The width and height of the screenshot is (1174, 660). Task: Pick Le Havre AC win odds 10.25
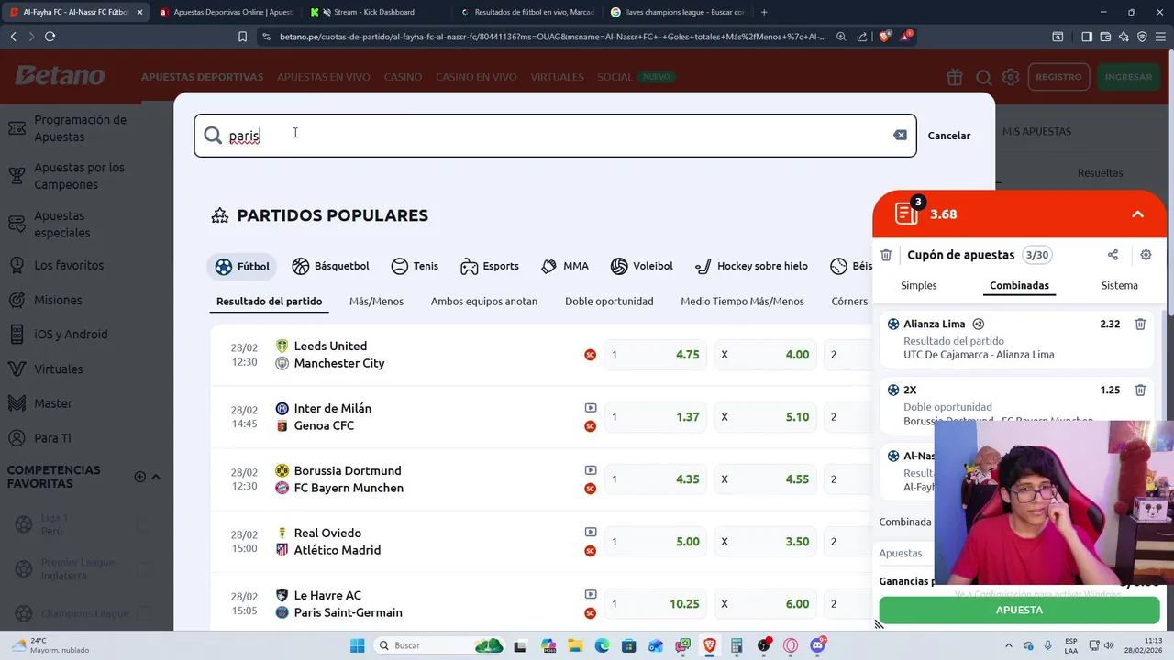655,604
